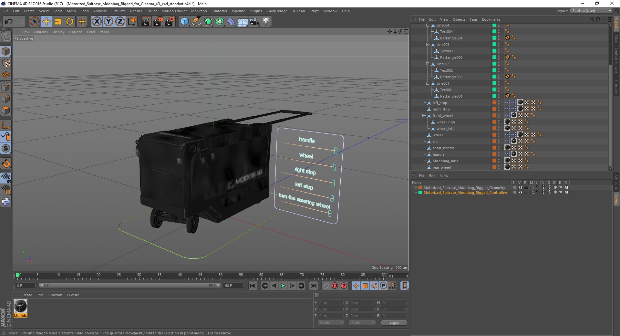Image resolution: width=620 pixels, height=336 pixels.
Task: Activate the Scale tool in top toolbar
Action: pyautogui.click(x=58, y=22)
